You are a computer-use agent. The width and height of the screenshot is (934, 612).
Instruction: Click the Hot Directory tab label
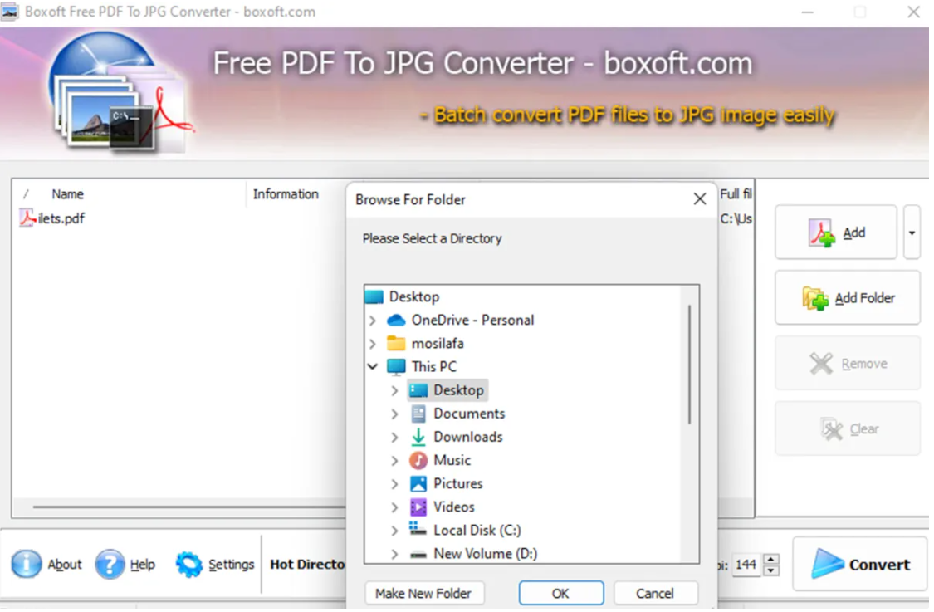309,566
